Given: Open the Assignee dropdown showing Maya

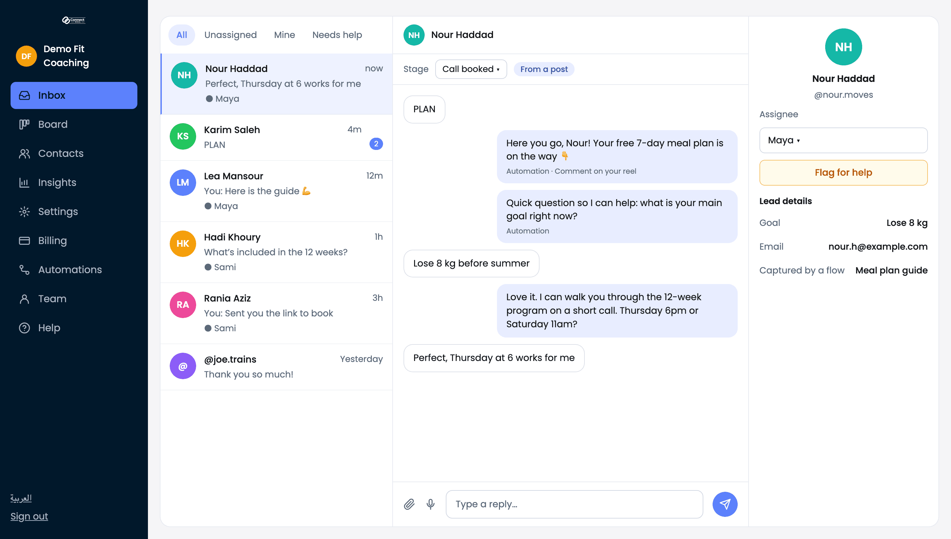Looking at the screenshot, I should [x=843, y=140].
